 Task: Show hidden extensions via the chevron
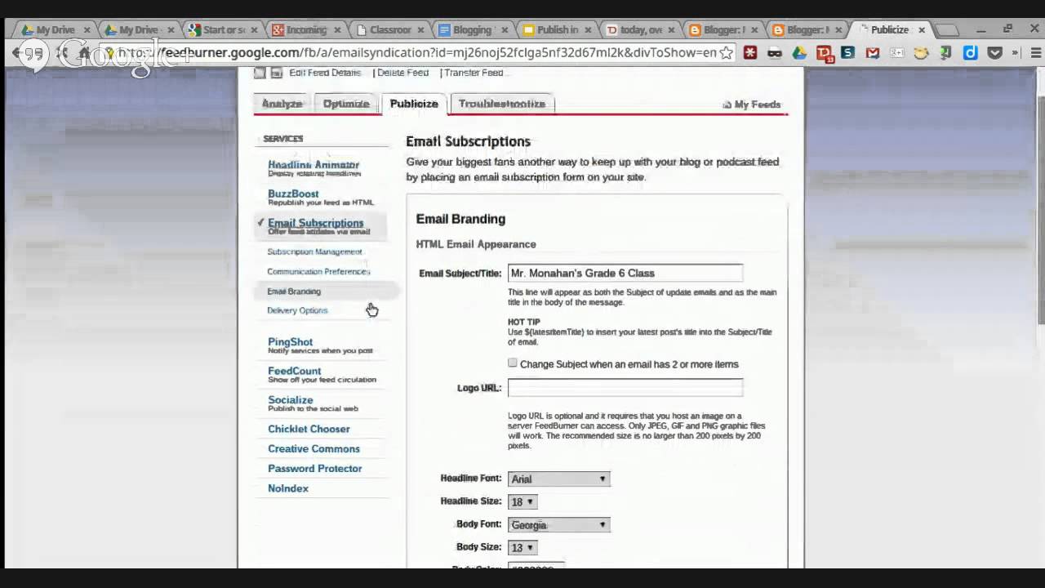coord(1015,53)
